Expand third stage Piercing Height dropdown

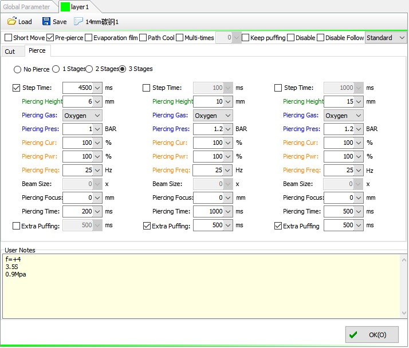coord(358,101)
